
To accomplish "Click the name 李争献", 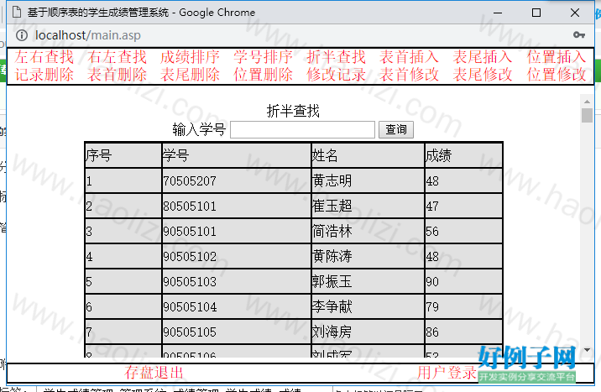I will point(332,307).
